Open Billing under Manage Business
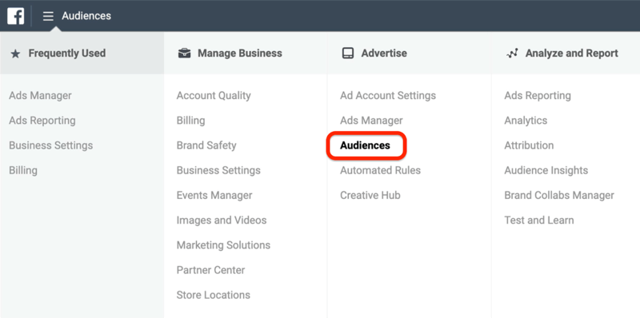 coord(190,121)
